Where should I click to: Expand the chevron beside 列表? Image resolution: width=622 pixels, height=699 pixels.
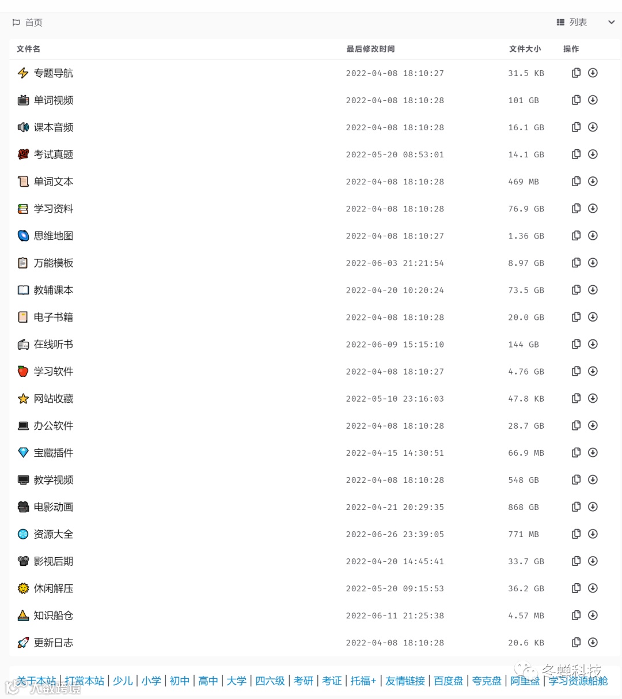pyautogui.click(x=611, y=22)
